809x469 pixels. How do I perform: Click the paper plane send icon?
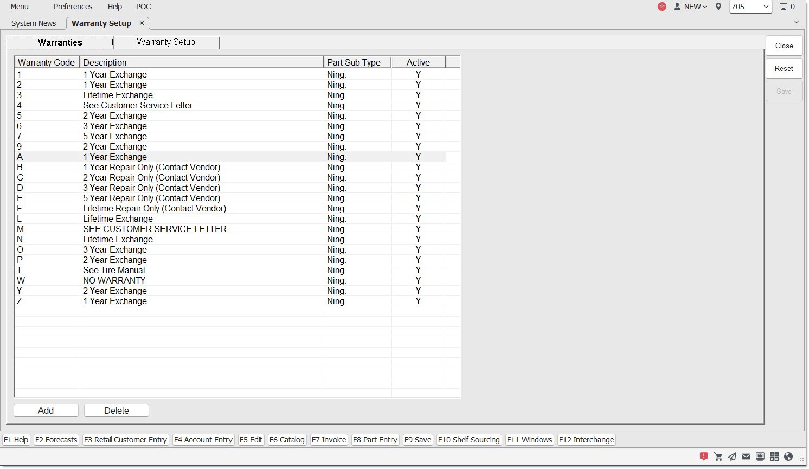(x=732, y=457)
